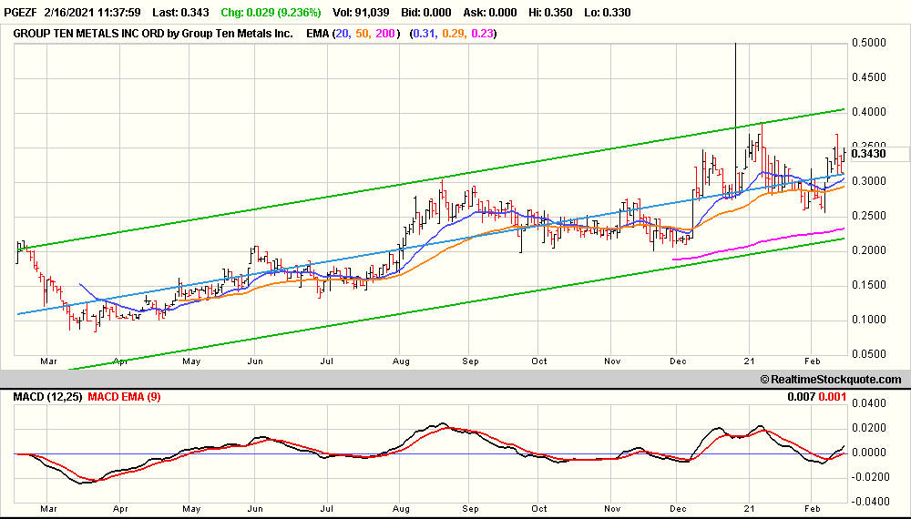This screenshot has width=911, height=519.
Task: Click the orange 50 EMA period label
Action: click(362, 33)
